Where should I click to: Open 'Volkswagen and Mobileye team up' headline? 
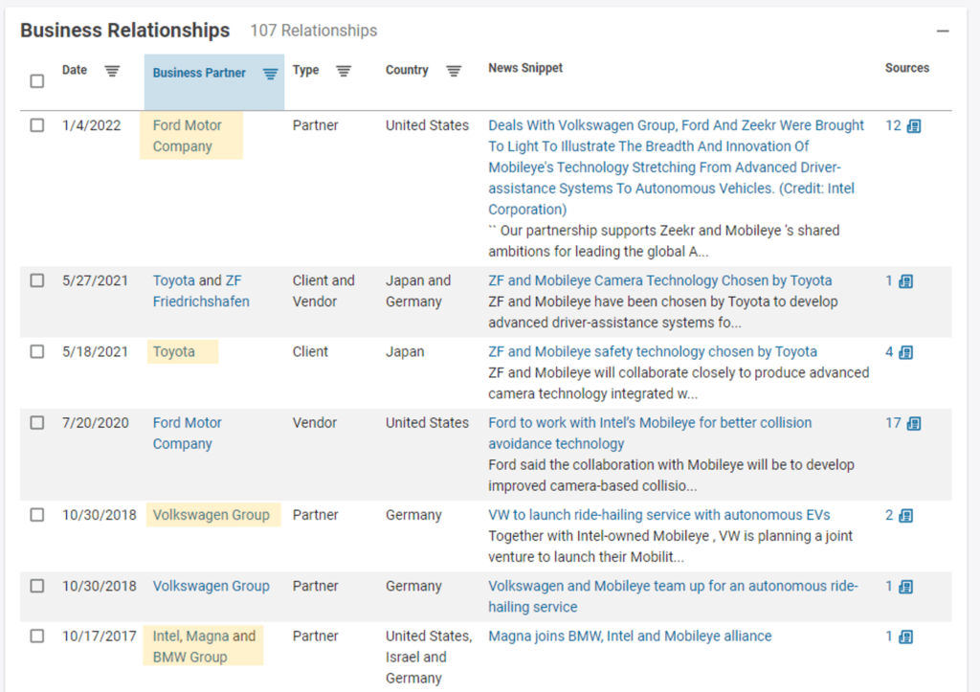pos(673,596)
